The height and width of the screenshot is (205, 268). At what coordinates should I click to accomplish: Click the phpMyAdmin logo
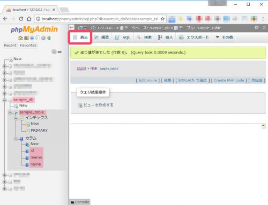tap(34, 29)
